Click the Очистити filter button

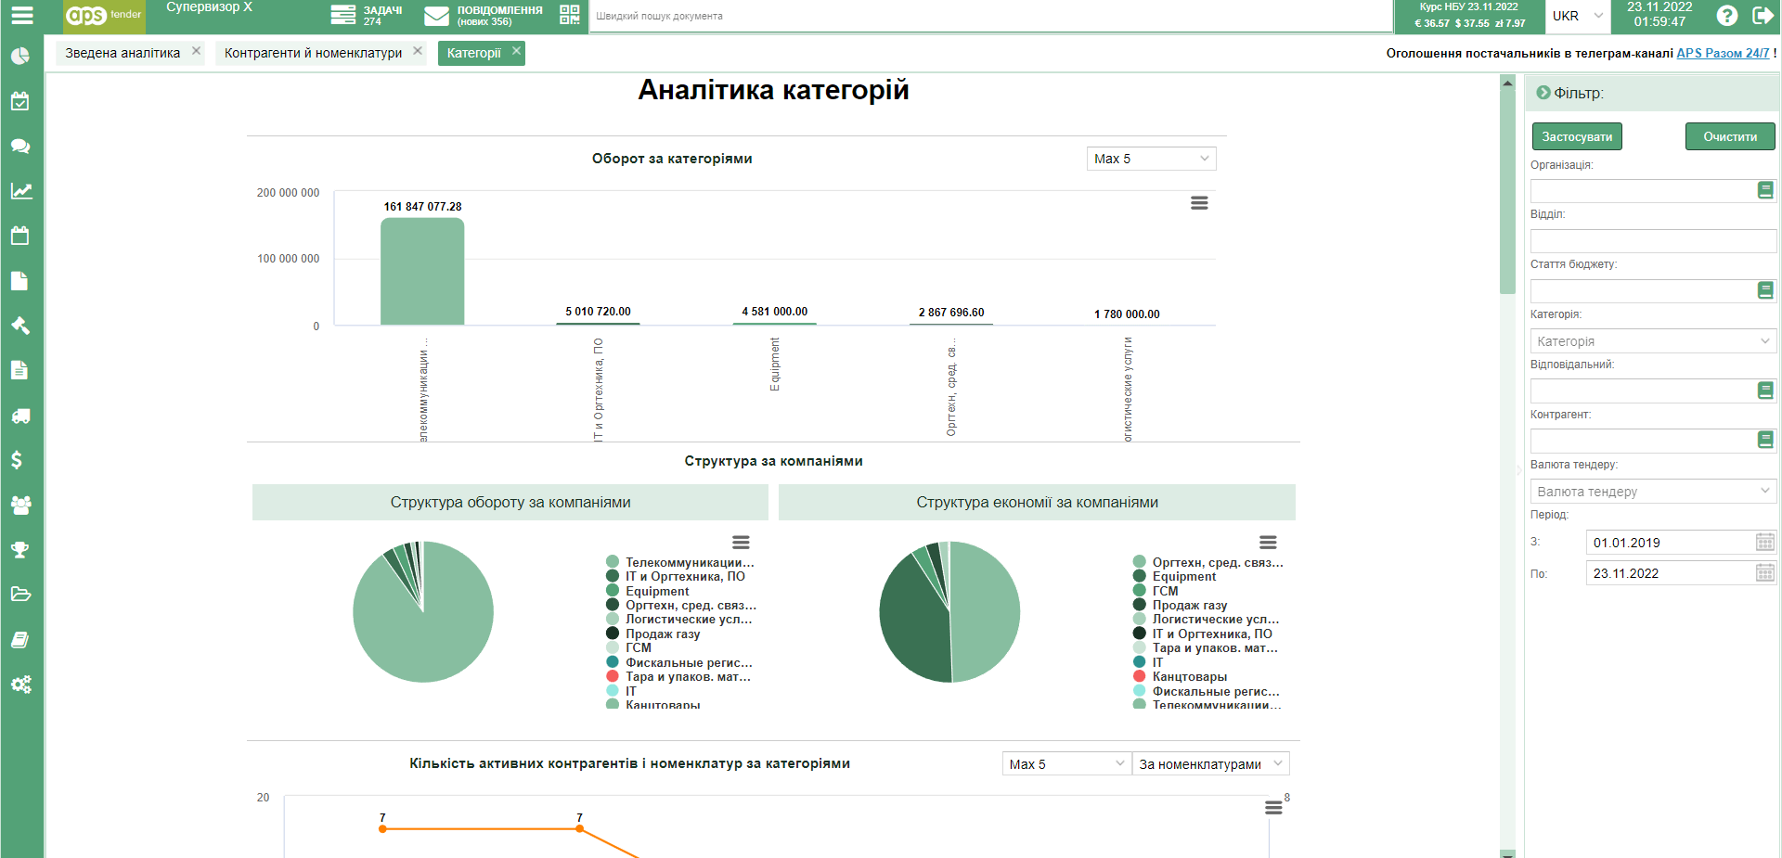[1730, 136]
